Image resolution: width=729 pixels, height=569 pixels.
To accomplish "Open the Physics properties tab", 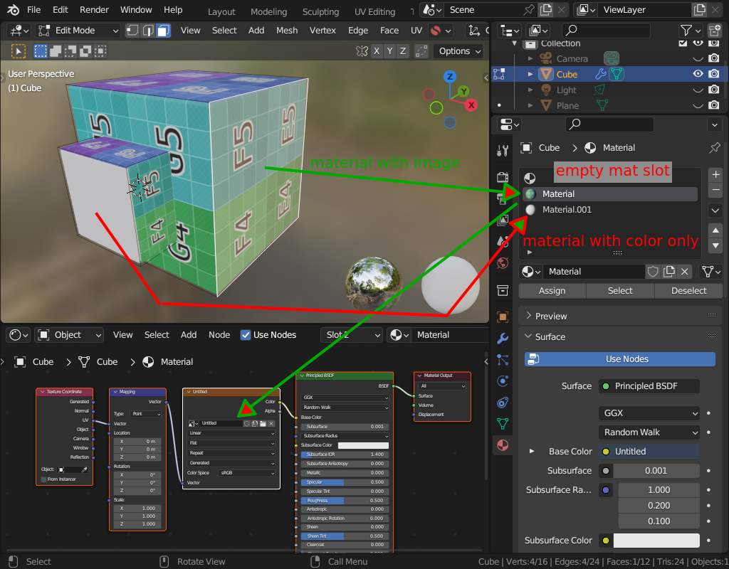I will tap(503, 381).
